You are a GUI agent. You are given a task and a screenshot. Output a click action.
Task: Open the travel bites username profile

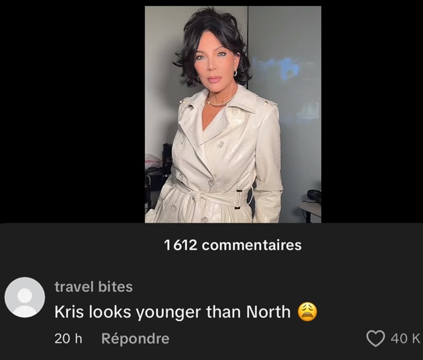(x=94, y=287)
